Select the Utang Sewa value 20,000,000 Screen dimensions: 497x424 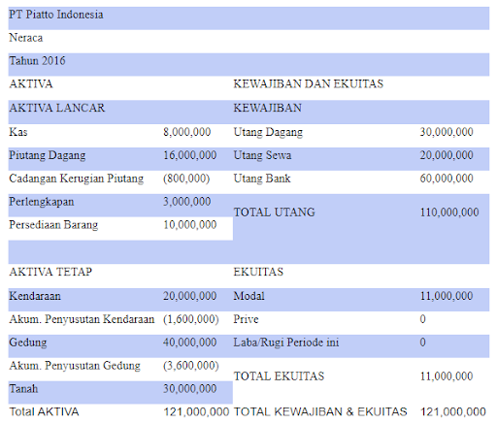tap(447, 155)
